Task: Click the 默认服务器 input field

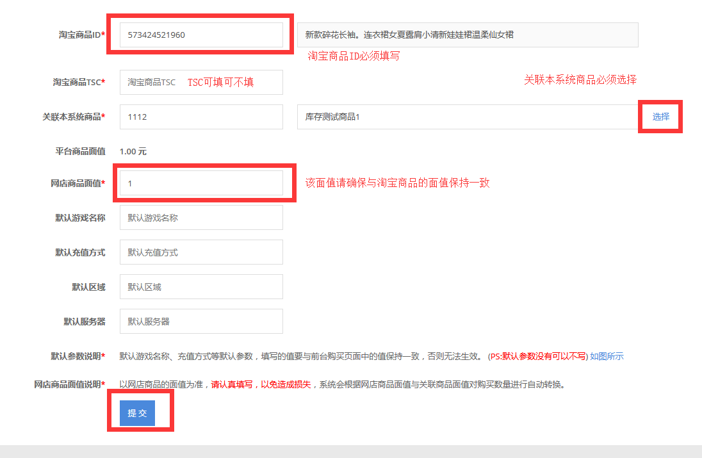Action: (201, 322)
